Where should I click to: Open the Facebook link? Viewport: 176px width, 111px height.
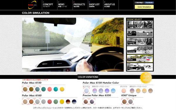[x=149, y=3]
